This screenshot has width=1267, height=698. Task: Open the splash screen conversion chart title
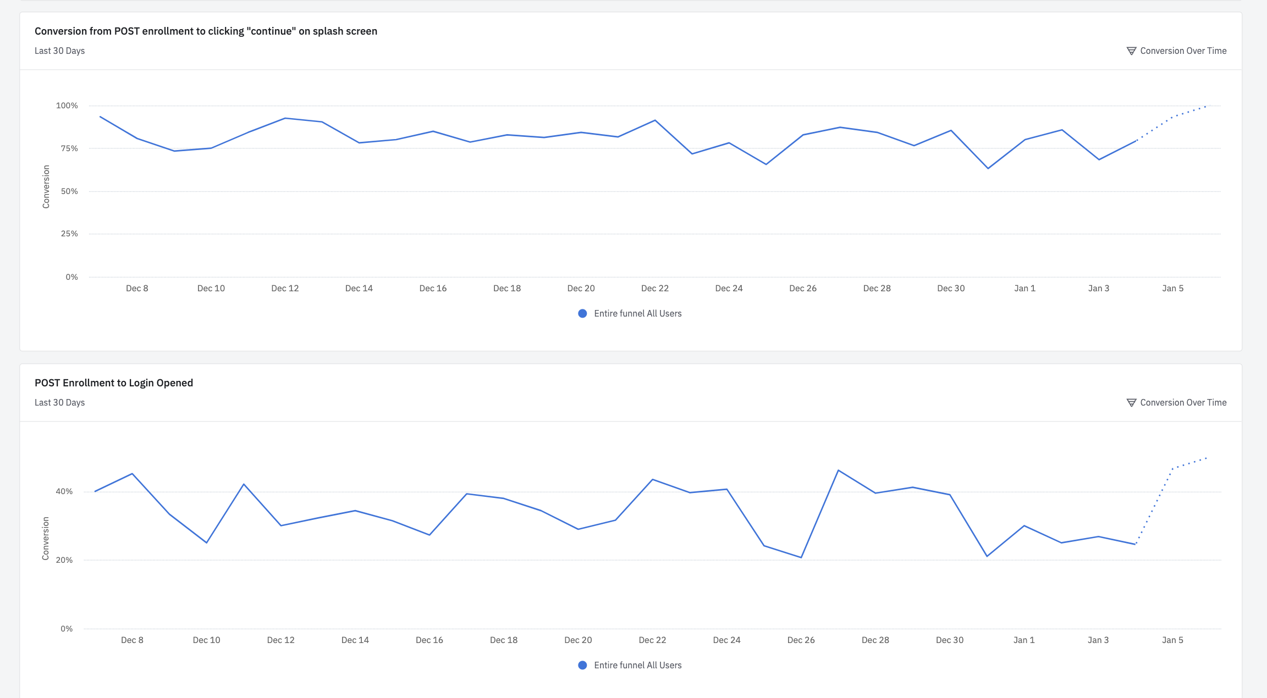[x=206, y=31]
